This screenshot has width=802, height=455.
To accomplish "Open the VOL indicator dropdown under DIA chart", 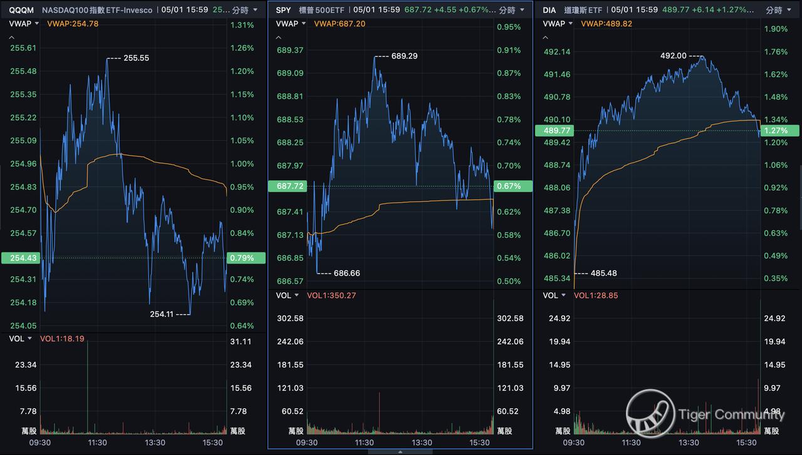I will tap(555, 295).
